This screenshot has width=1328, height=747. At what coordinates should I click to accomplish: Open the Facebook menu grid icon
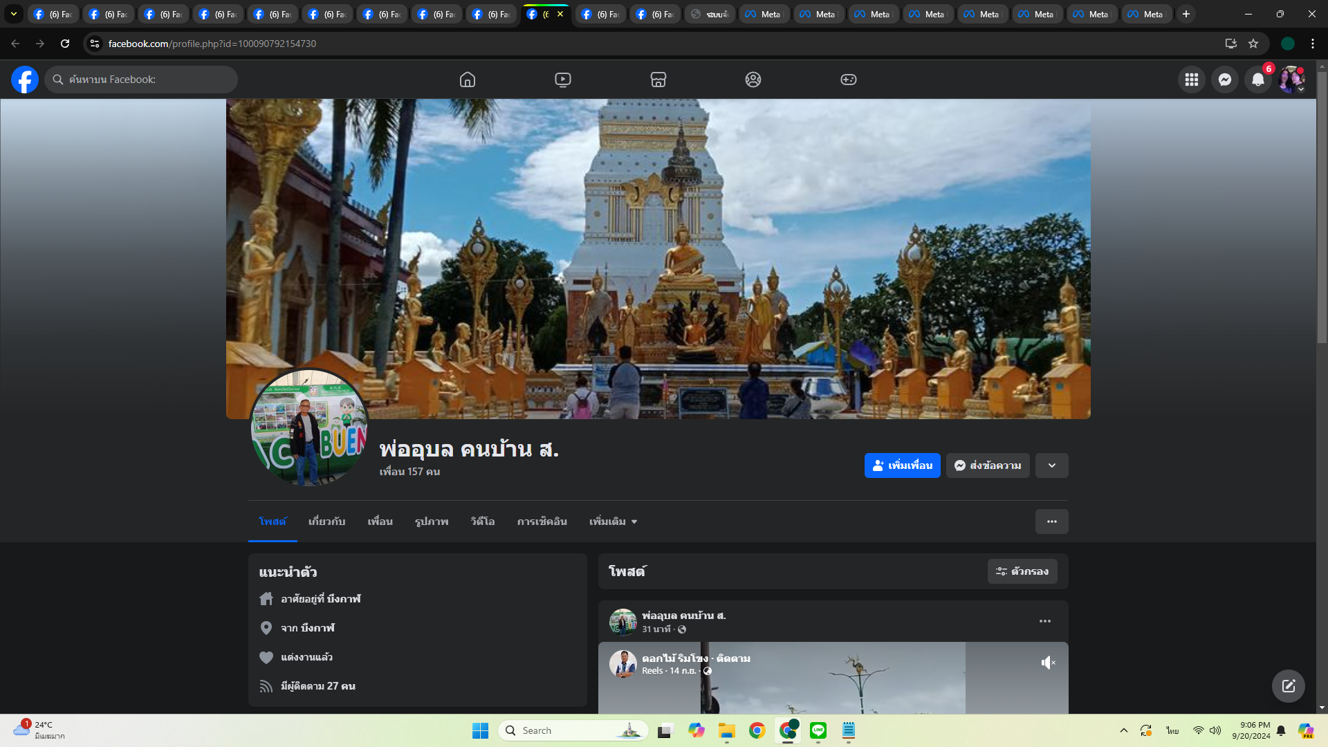[1191, 80]
